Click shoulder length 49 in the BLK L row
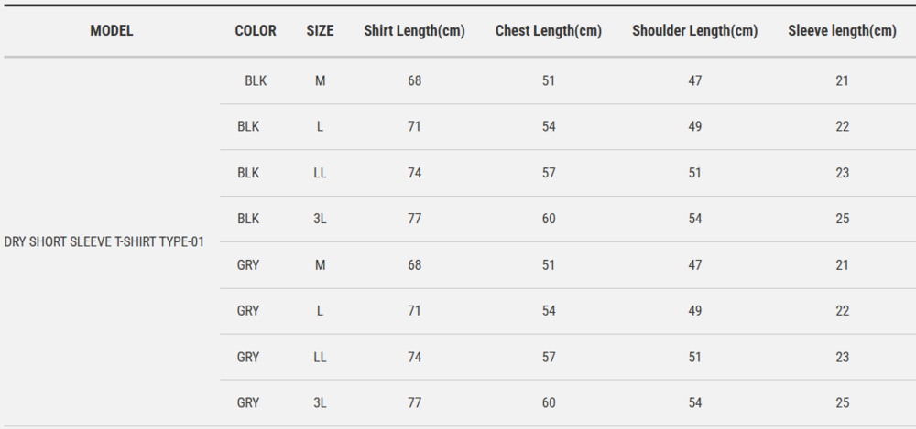Screen dimensions: 916x429 click(x=695, y=127)
